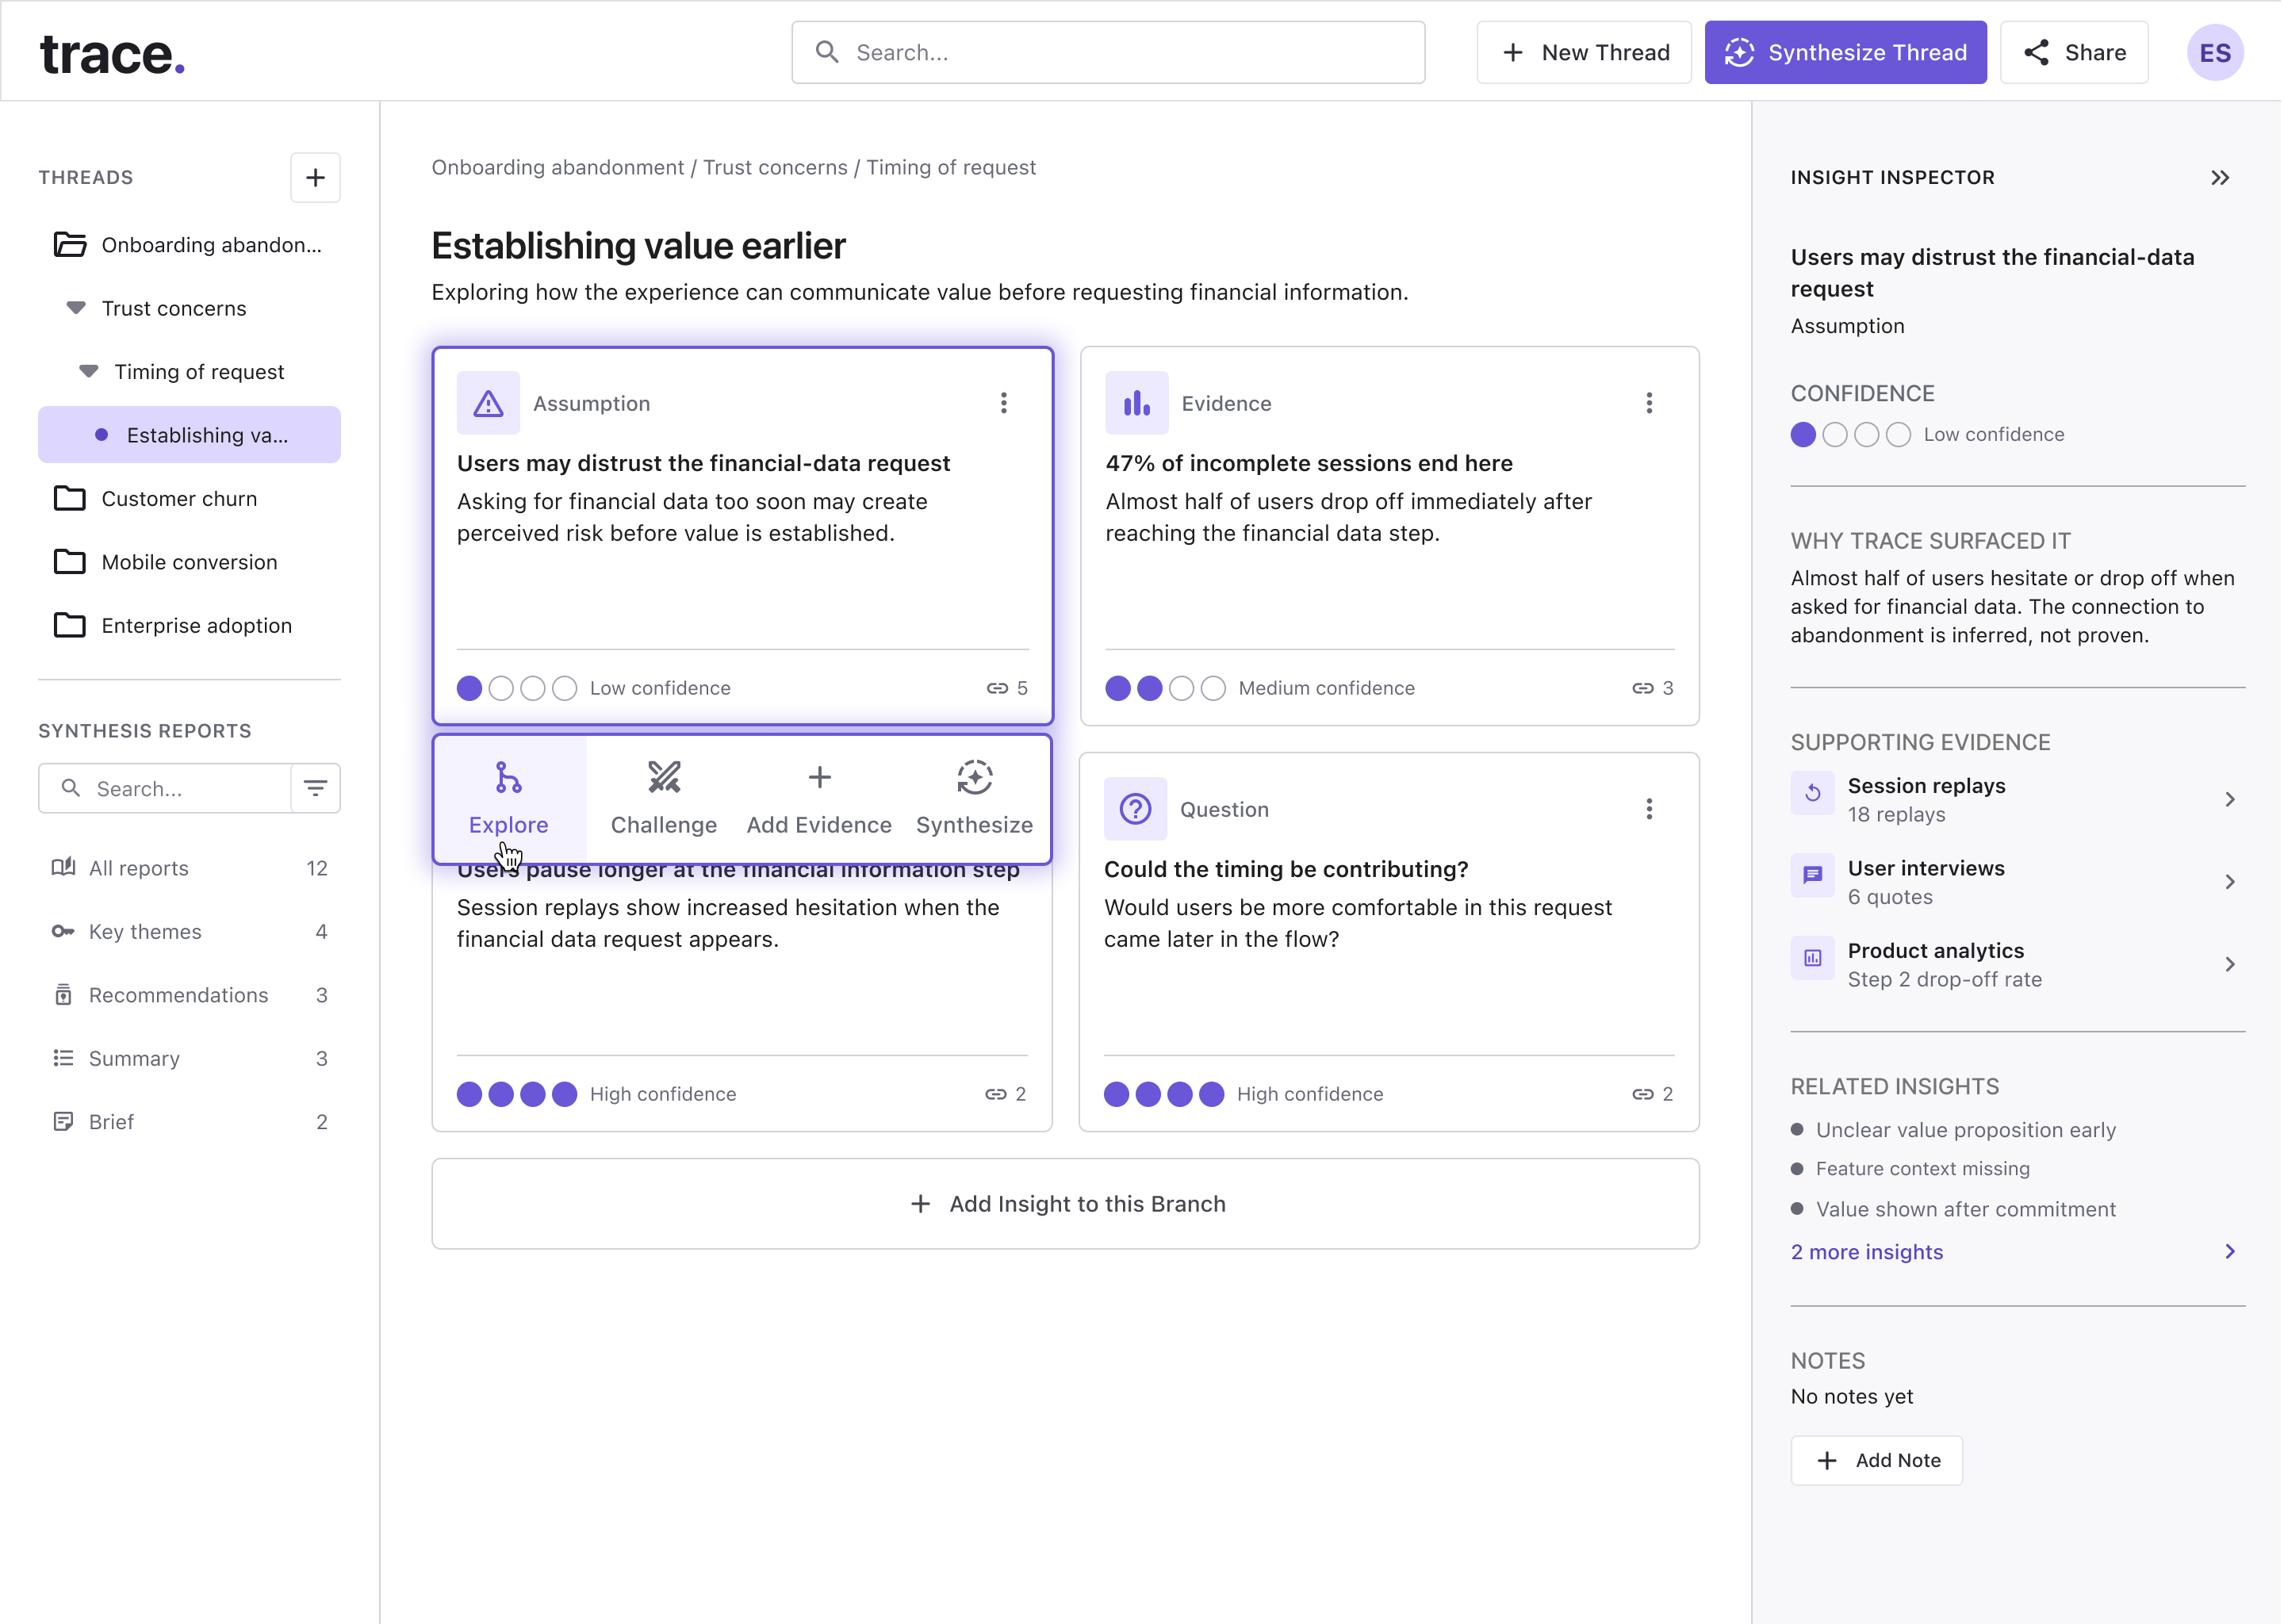
Task: Open Brief reports
Action: (x=189, y=1122)
